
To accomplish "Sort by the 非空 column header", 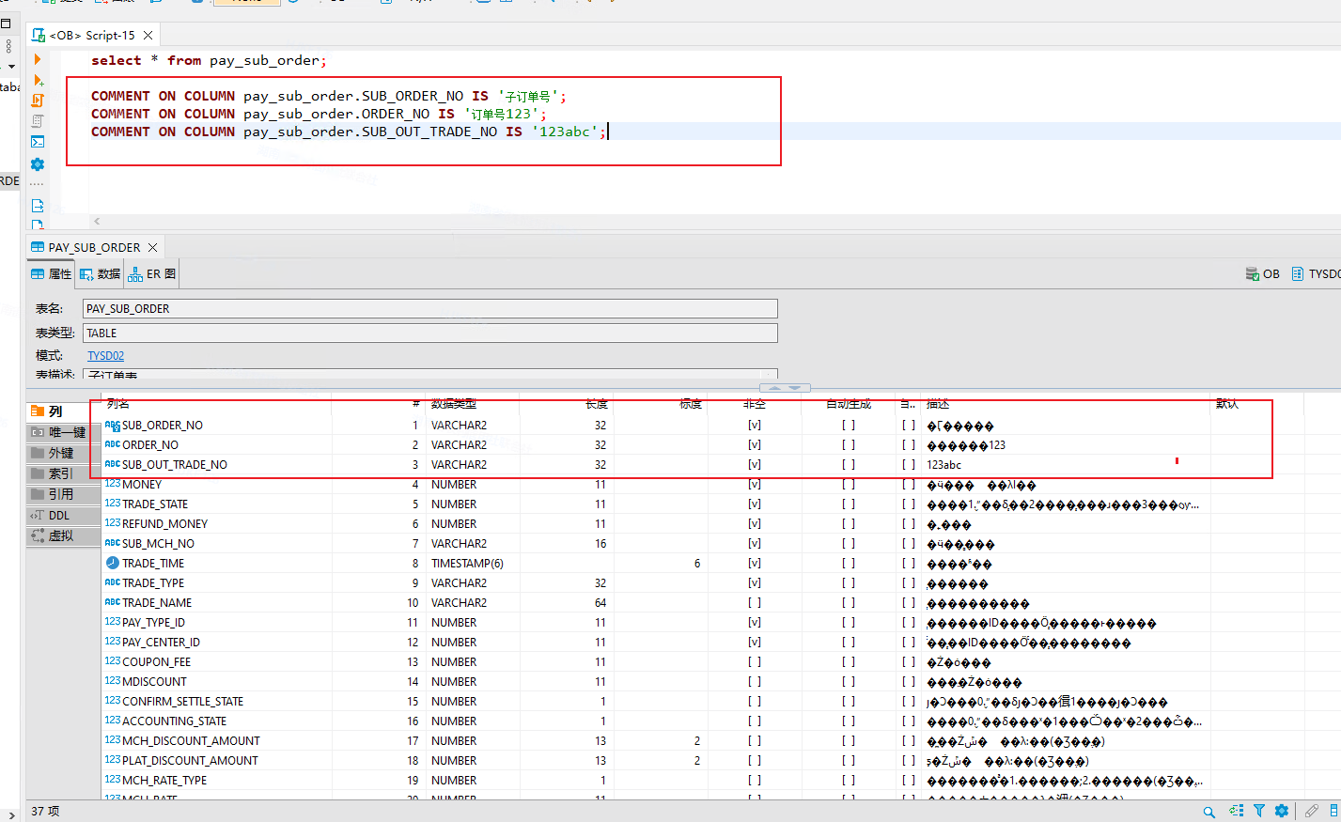I will pyautogui.click(x=754, y=404).
